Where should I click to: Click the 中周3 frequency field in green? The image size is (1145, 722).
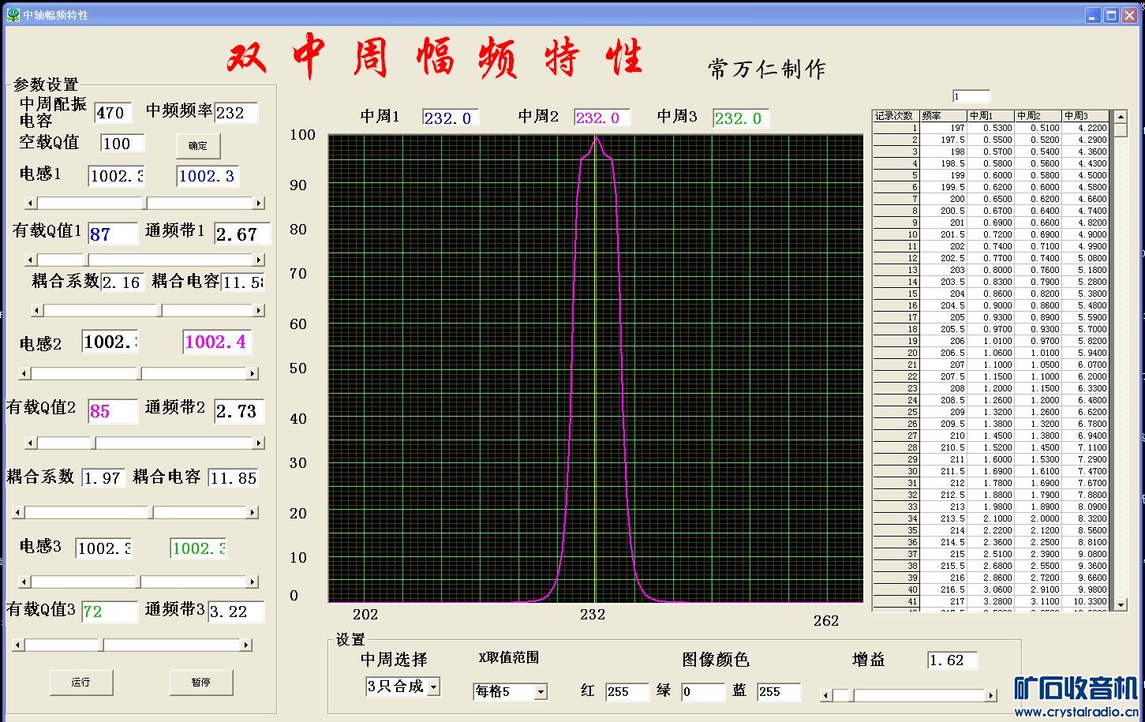click(x=741, y=118)
